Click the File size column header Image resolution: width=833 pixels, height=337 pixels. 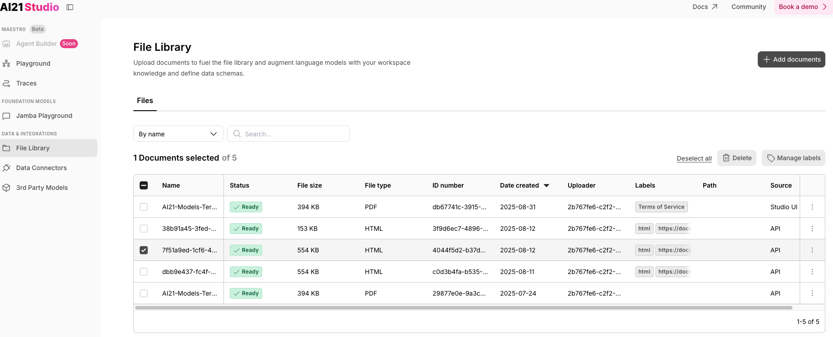tap(310, 185)
